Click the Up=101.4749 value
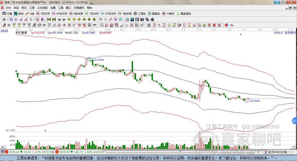297x161 pixels. coord(55,33)
